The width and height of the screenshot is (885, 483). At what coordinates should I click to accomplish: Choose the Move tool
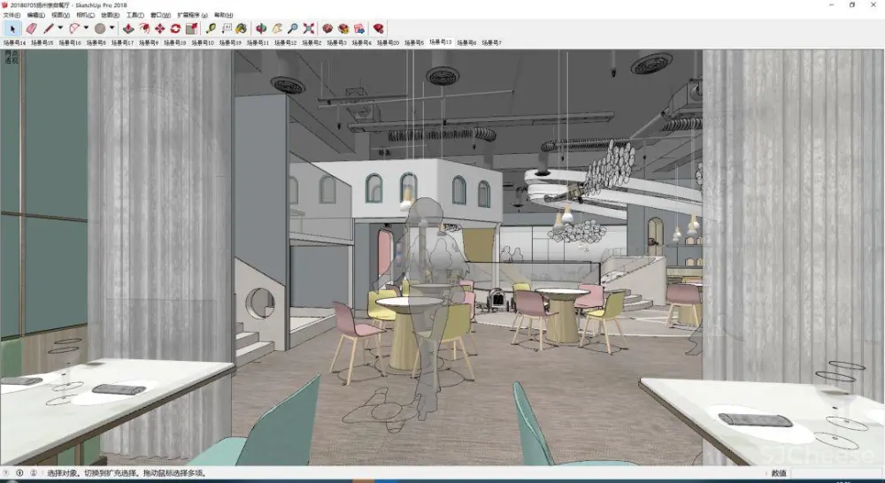click(x=160, y=28)
